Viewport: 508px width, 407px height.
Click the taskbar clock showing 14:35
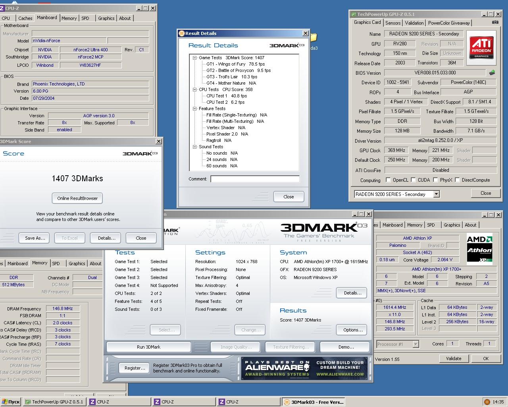click(498, 402)
